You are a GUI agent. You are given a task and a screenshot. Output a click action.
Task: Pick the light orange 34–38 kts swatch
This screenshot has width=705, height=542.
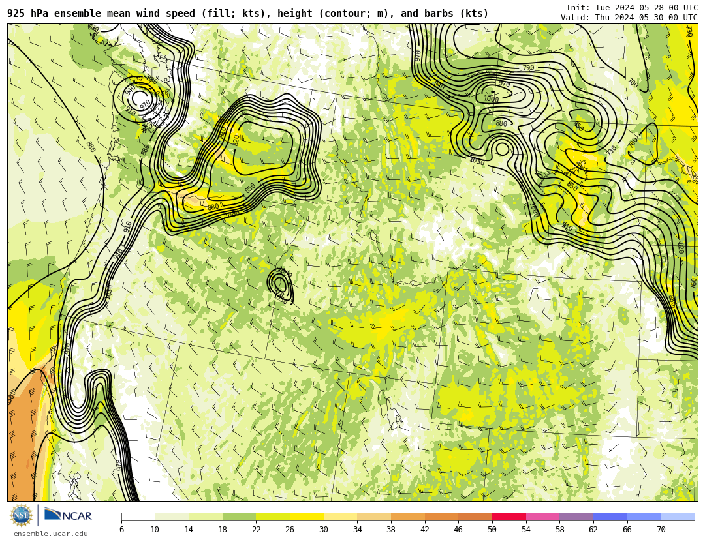374,517
